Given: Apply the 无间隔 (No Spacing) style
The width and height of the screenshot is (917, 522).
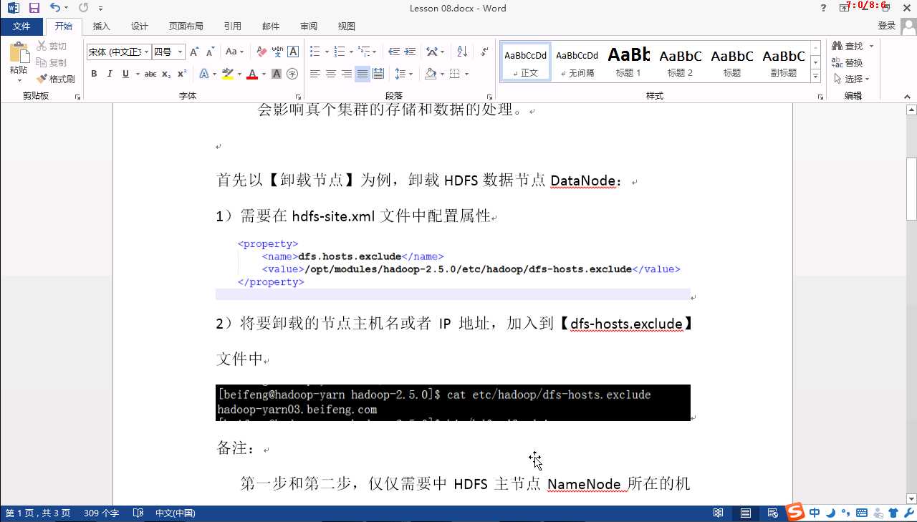Looking at the screenshot, I should tap(577, 62).
